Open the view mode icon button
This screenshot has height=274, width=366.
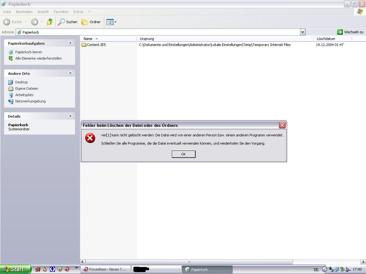click(x=110, y=22)
